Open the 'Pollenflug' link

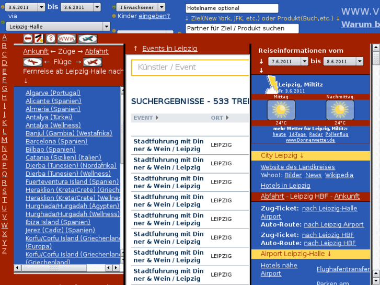tap(337, 134)
